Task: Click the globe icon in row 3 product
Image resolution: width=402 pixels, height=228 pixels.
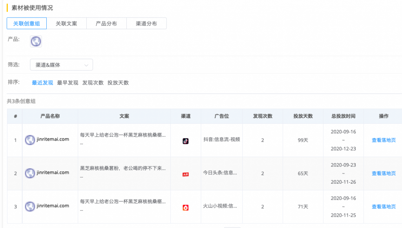Action: click(30, 206)
